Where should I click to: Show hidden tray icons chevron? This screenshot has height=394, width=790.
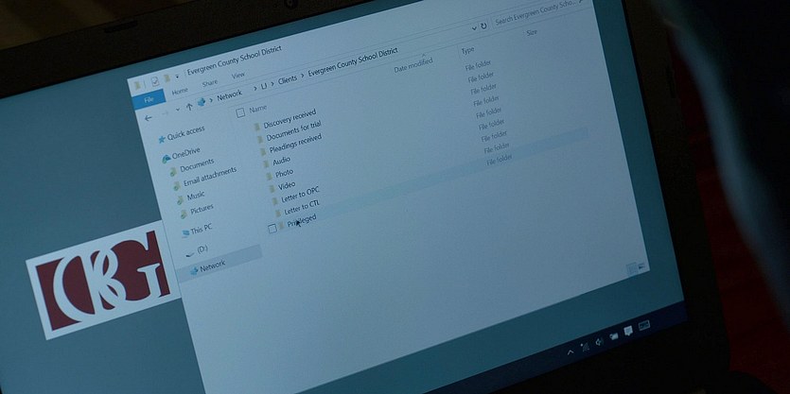(x=571, y=351)
